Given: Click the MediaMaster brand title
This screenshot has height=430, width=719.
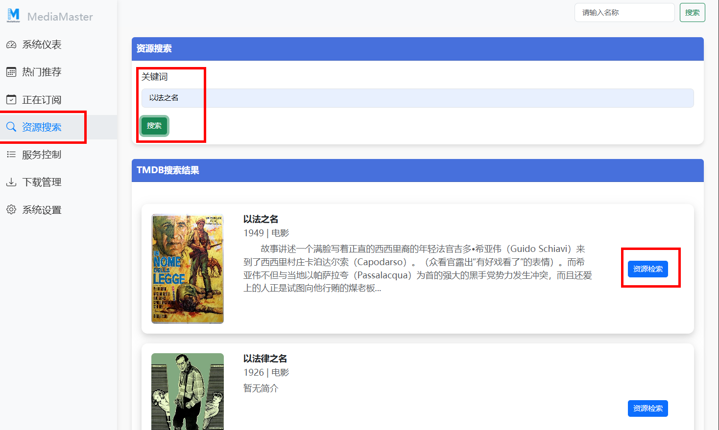Looking at the screenshot, I should (x=60, y=17).
